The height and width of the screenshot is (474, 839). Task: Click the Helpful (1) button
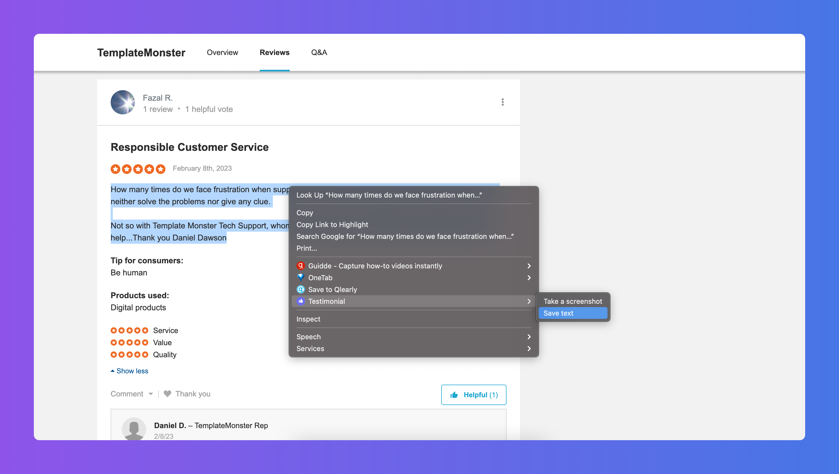473,395
